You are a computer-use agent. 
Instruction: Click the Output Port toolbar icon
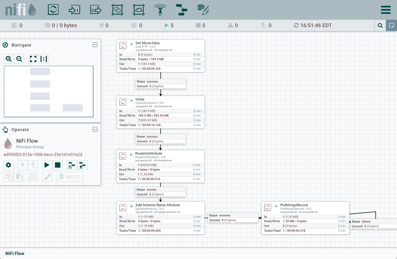96,10
